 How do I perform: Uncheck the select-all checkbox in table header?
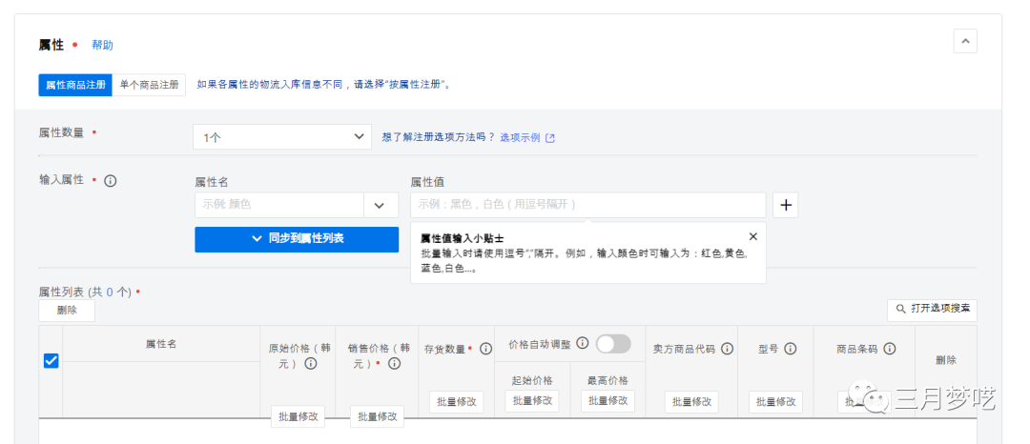pyautogui.click(x=51, y=361)
